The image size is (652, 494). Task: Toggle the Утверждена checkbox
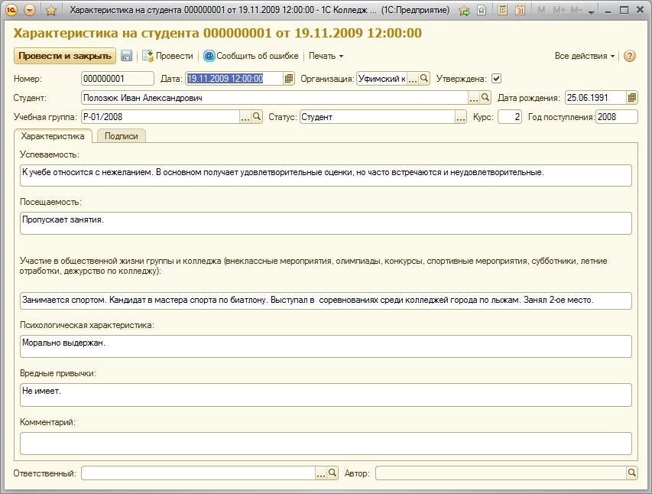[496, 79]
